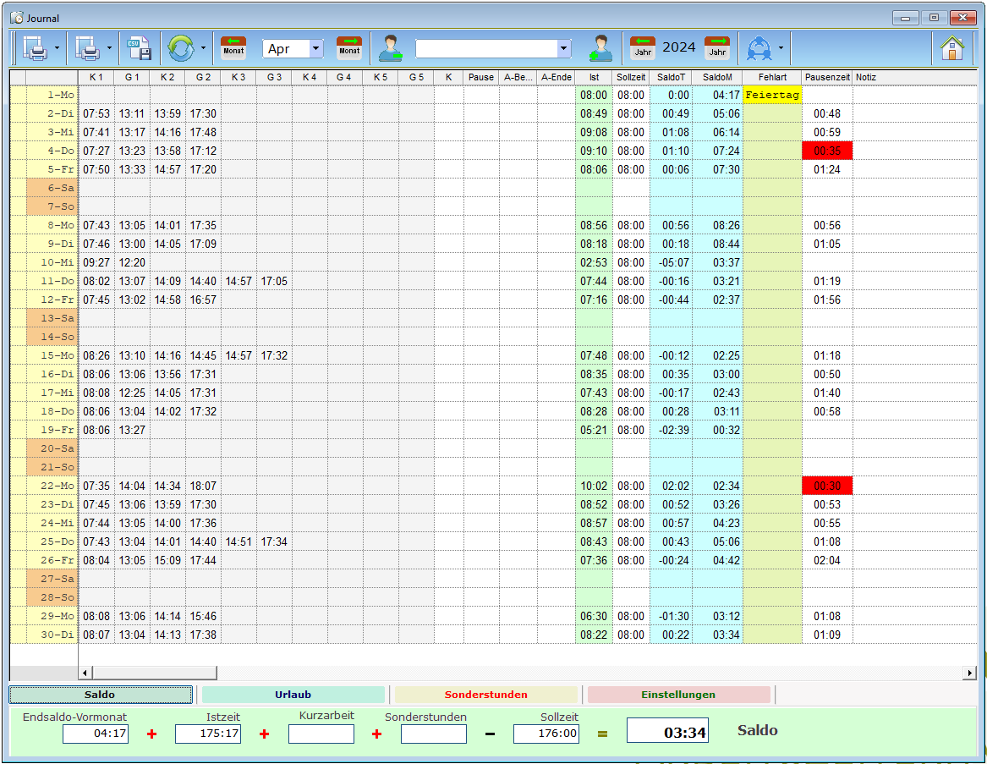Go to the previous month (Monat) button
987x764 pixels.
coord(233,48)
